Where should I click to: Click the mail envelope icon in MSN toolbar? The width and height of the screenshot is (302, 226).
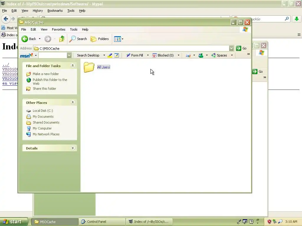(x=188, y=55)
